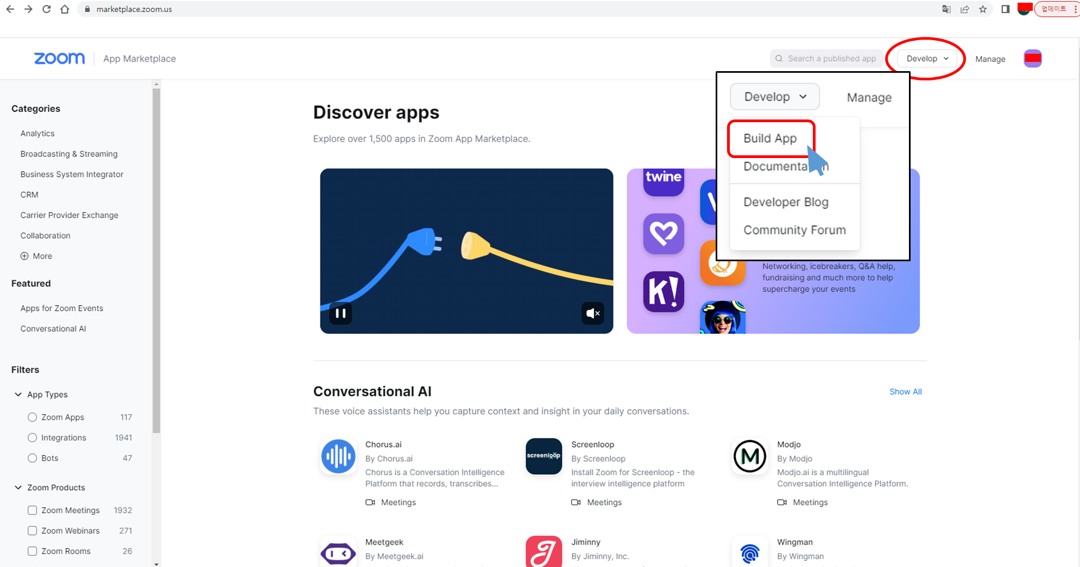The height and width of the screenshot is (567, 1080).
Task: Click the browser address bar URL
Action: coord(134,9)
